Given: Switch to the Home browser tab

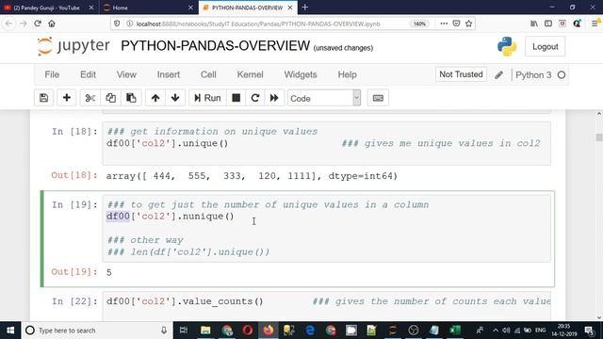Looking at the screenshot, I should 148,8.
